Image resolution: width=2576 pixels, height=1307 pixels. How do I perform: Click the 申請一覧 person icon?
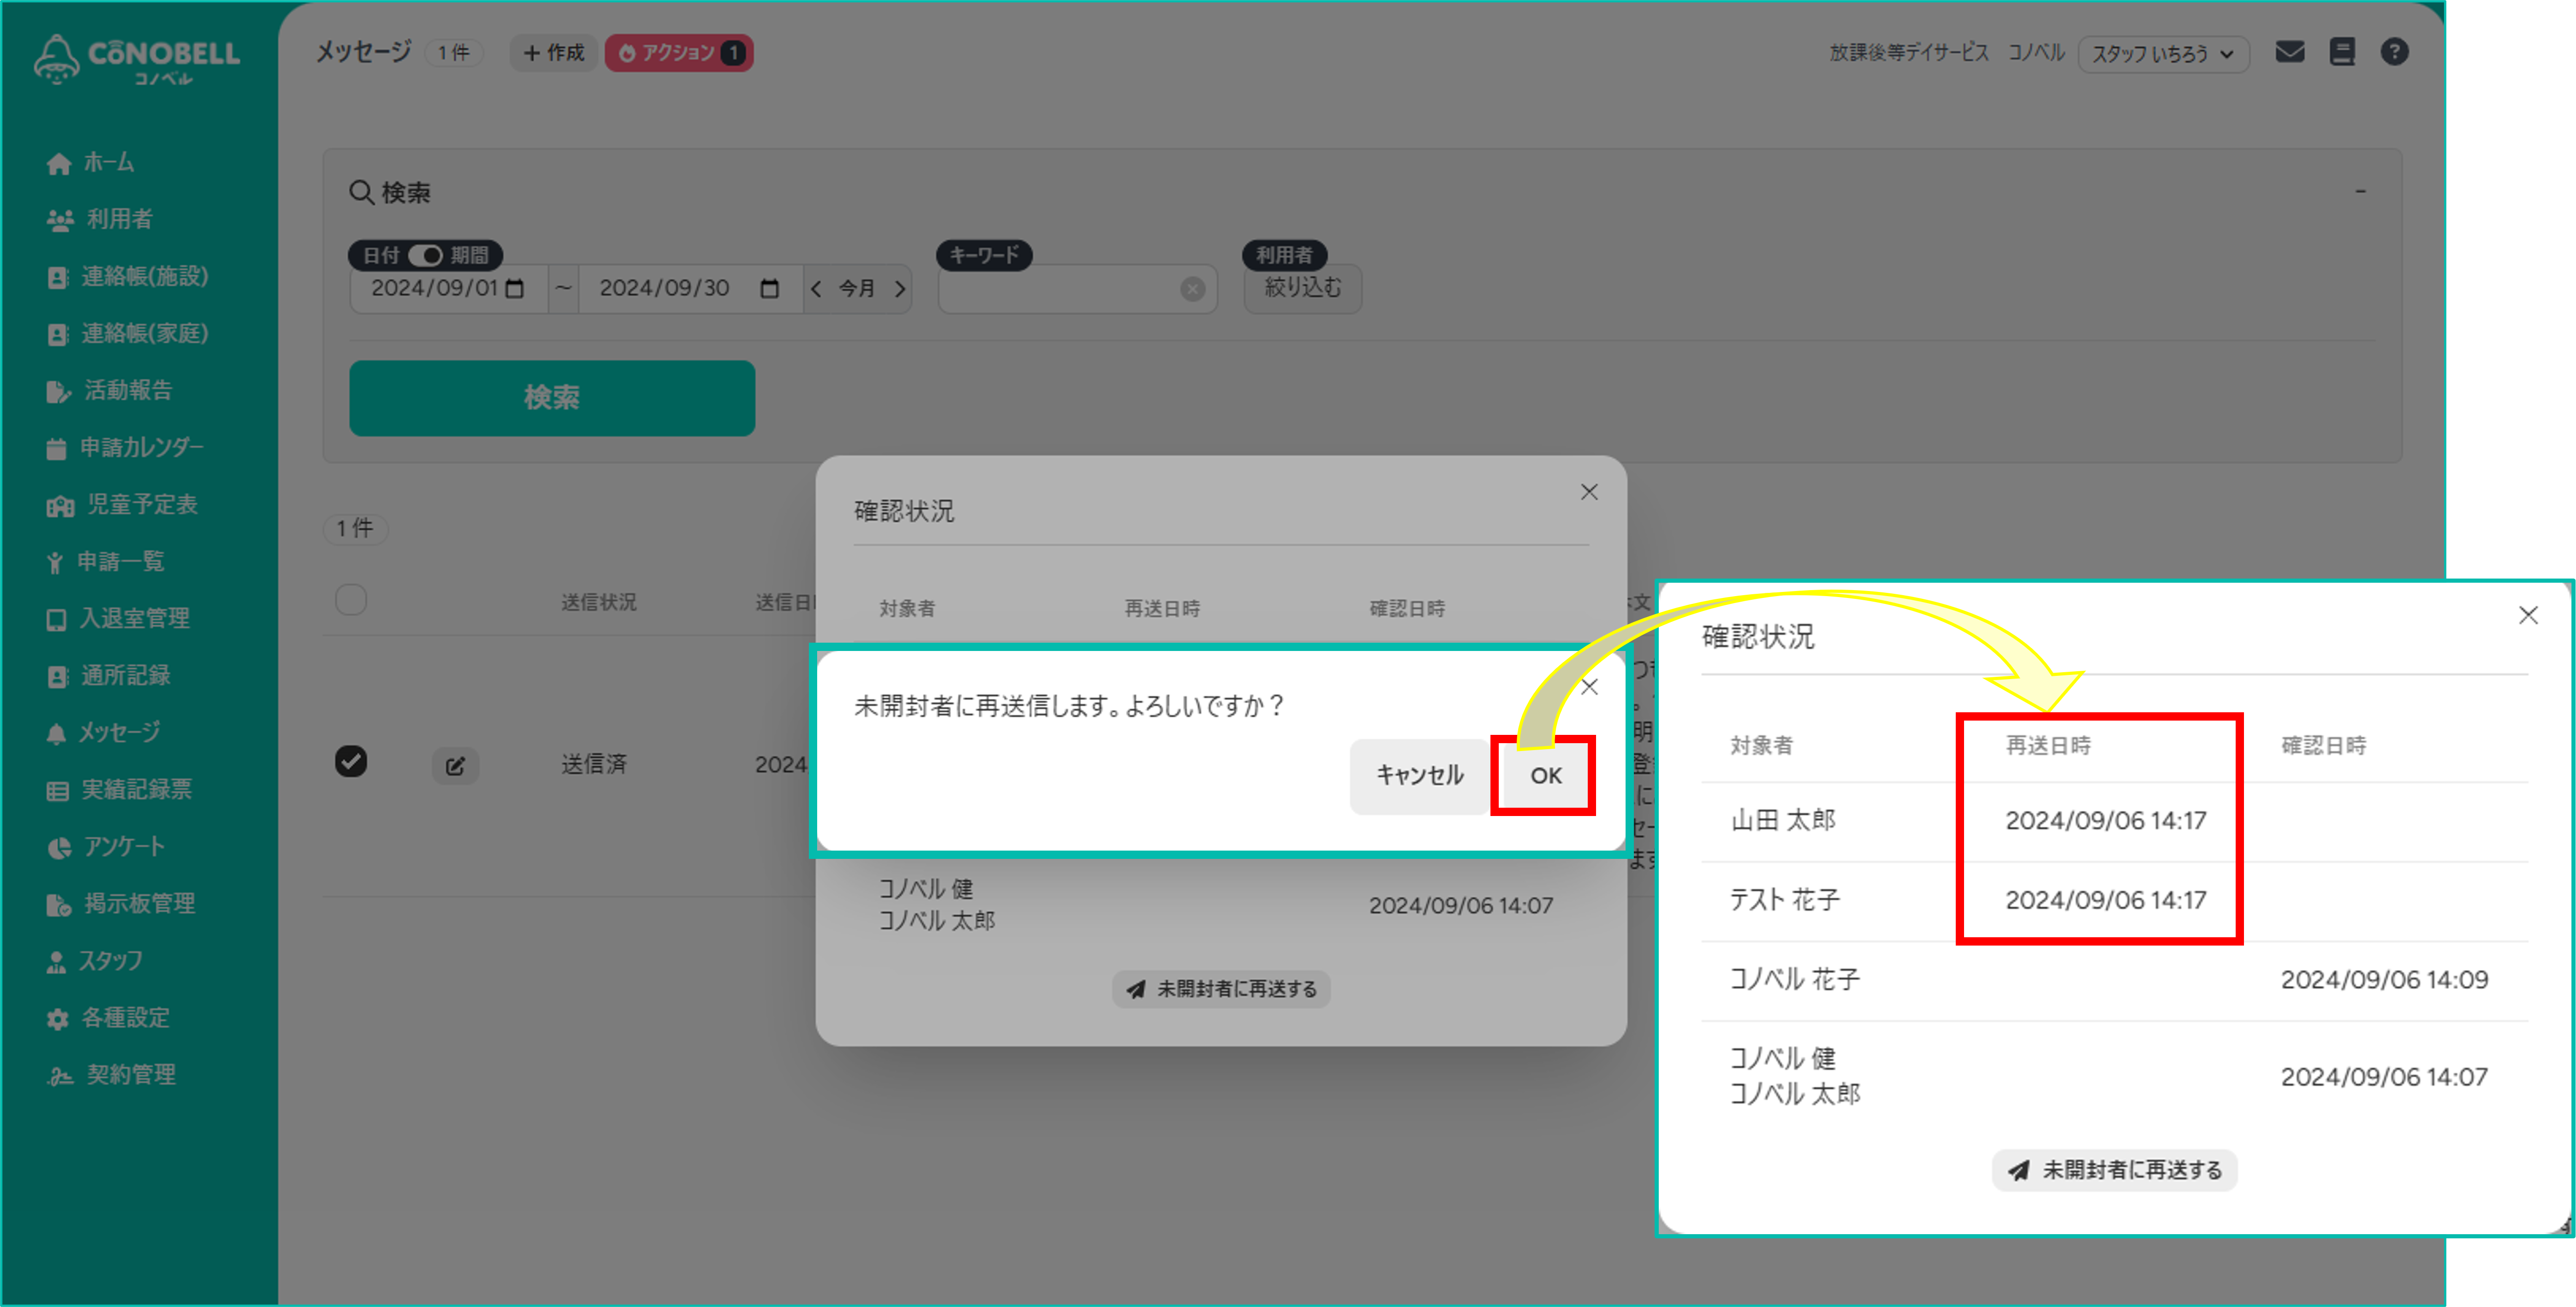[55, 563]
